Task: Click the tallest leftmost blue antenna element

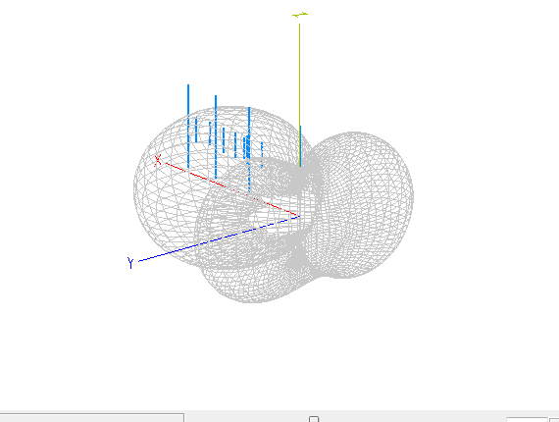Action: click(188, 126)
